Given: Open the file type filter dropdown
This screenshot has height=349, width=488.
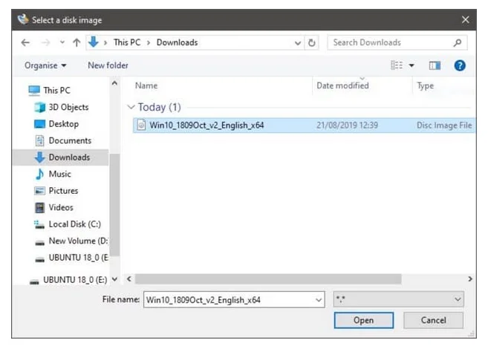Looking at the screenshot, I should click(x=399, y=299).
